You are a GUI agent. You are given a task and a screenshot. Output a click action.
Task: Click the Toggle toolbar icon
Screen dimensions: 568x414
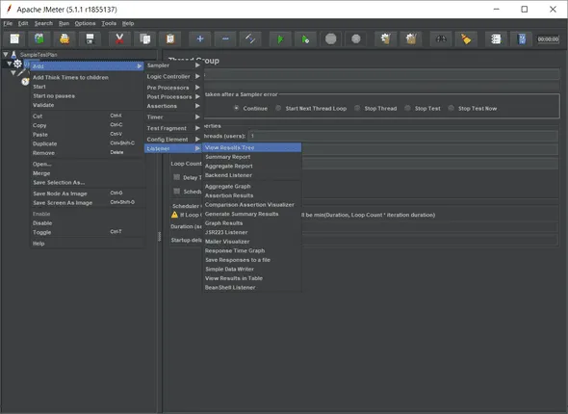pos(250,39)
